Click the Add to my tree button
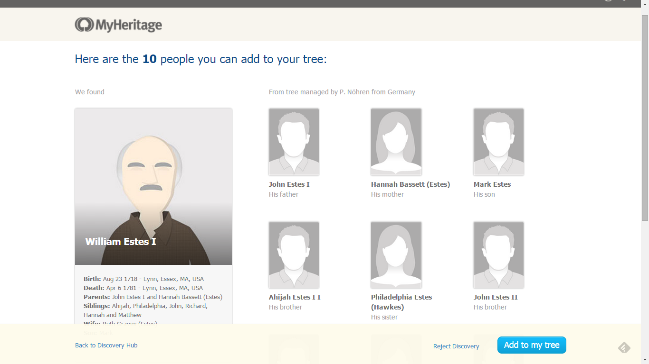 tap(532, 345)
